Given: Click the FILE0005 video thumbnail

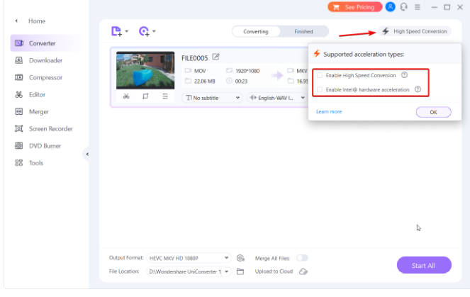Looking at the screenshot, I should (145, 70).
